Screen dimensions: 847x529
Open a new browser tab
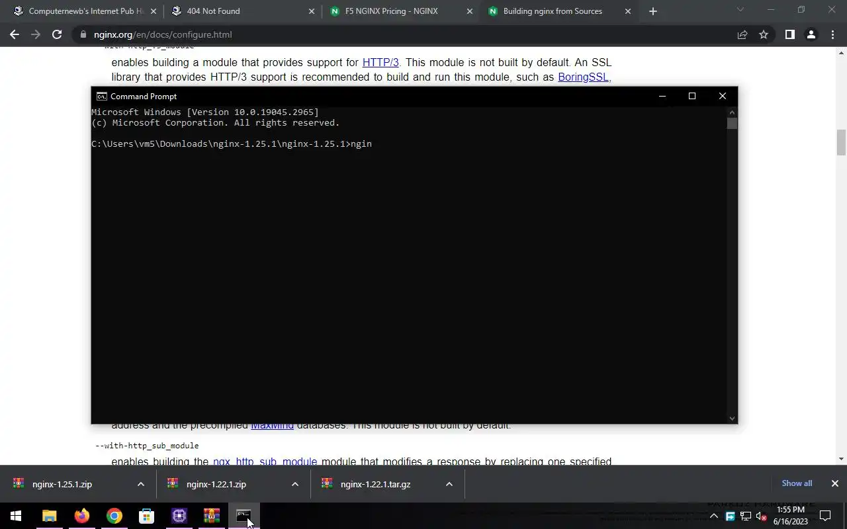(653, 11)
